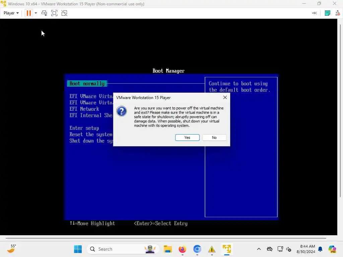
Task: Click the muted volume tray icon
Action: (288, 249)
